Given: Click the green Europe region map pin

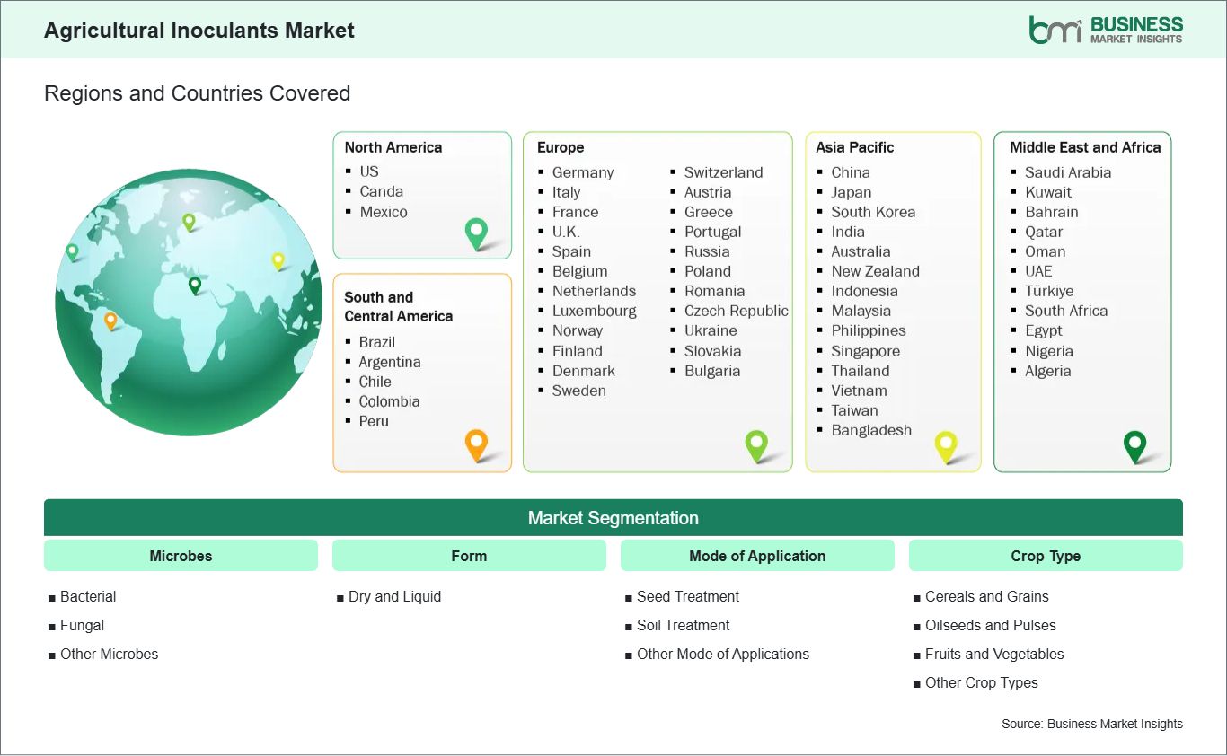Looking at the screenshot, I should click(x=757, y=445).
